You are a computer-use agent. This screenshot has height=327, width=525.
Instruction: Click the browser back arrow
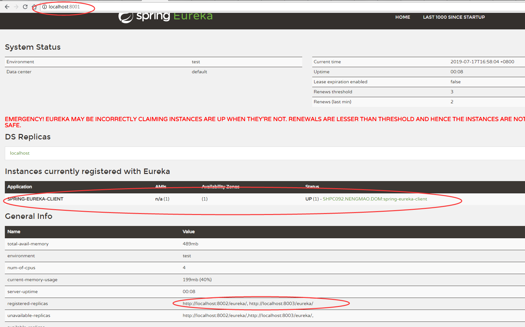point(7,7)
